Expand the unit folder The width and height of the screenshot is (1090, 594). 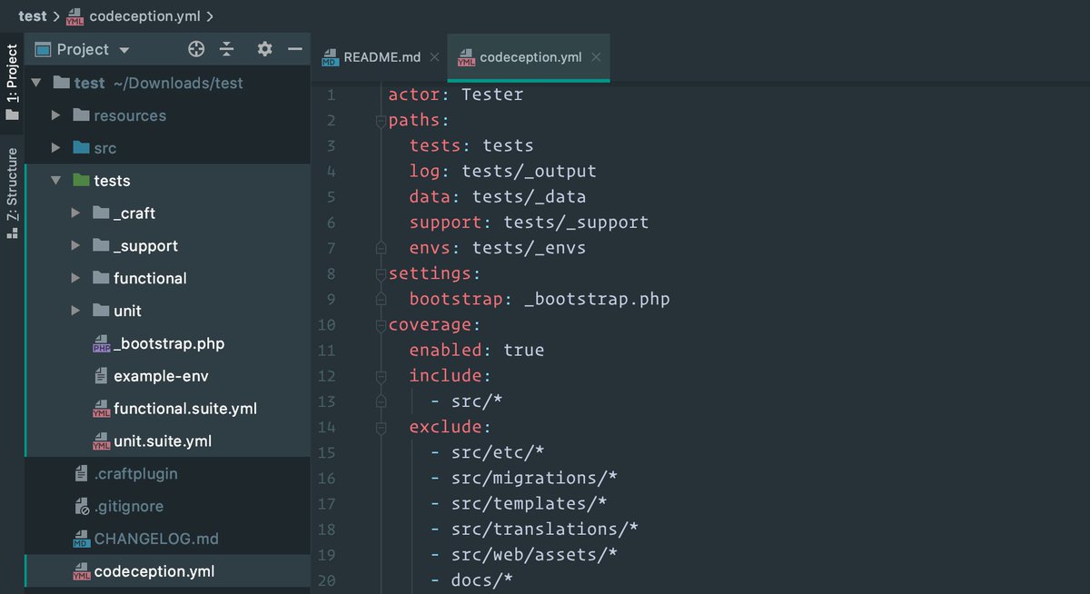76,311
